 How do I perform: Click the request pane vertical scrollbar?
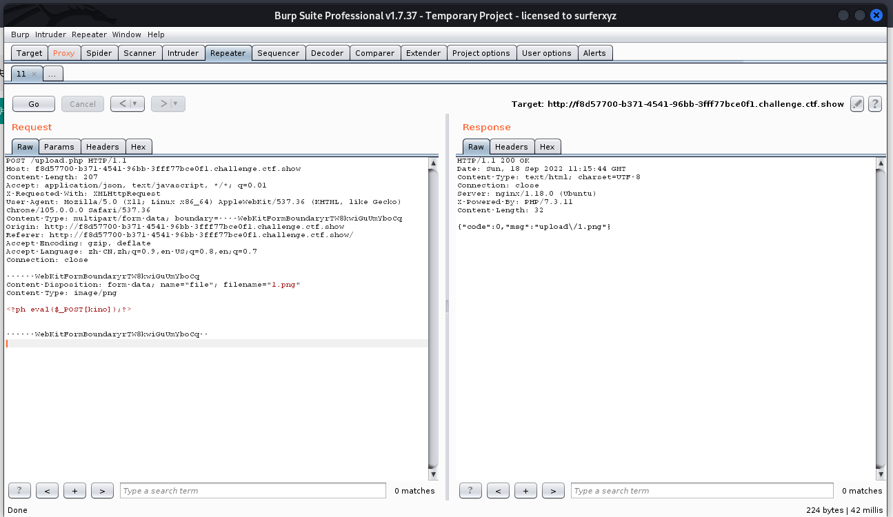[433, 318]
